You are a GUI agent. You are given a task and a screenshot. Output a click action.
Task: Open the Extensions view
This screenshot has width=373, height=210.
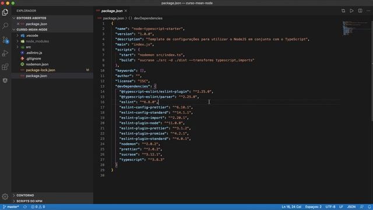5,67
